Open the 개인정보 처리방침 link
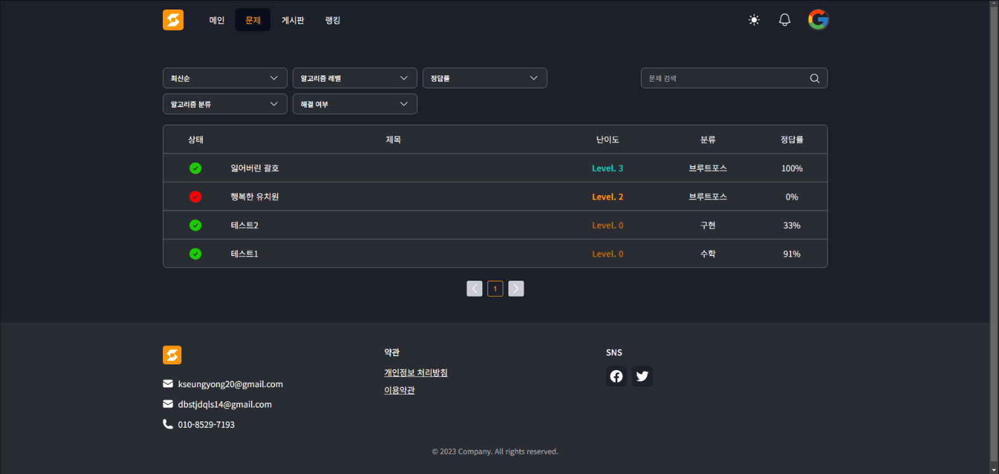 pyautogui.click(x=416, y=373)
